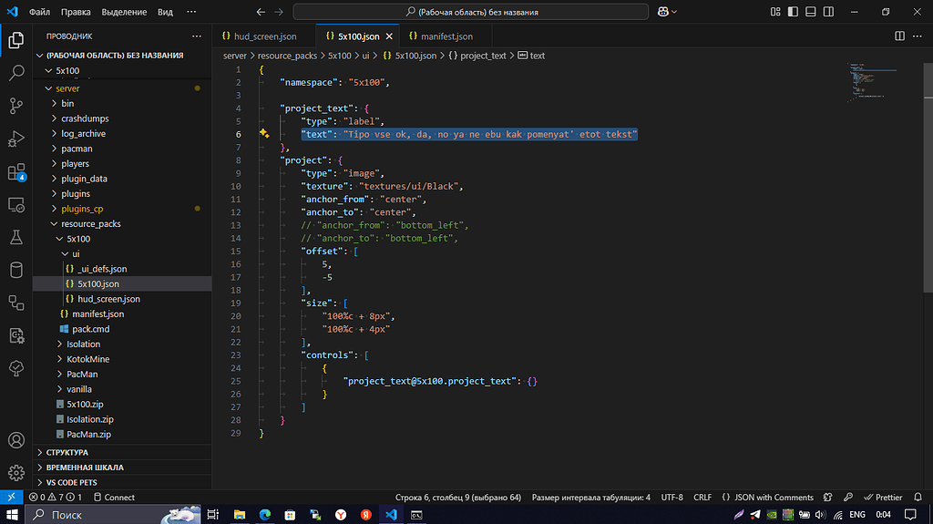
Task: Open the Extensions view with badge
Action: (16, 172)
